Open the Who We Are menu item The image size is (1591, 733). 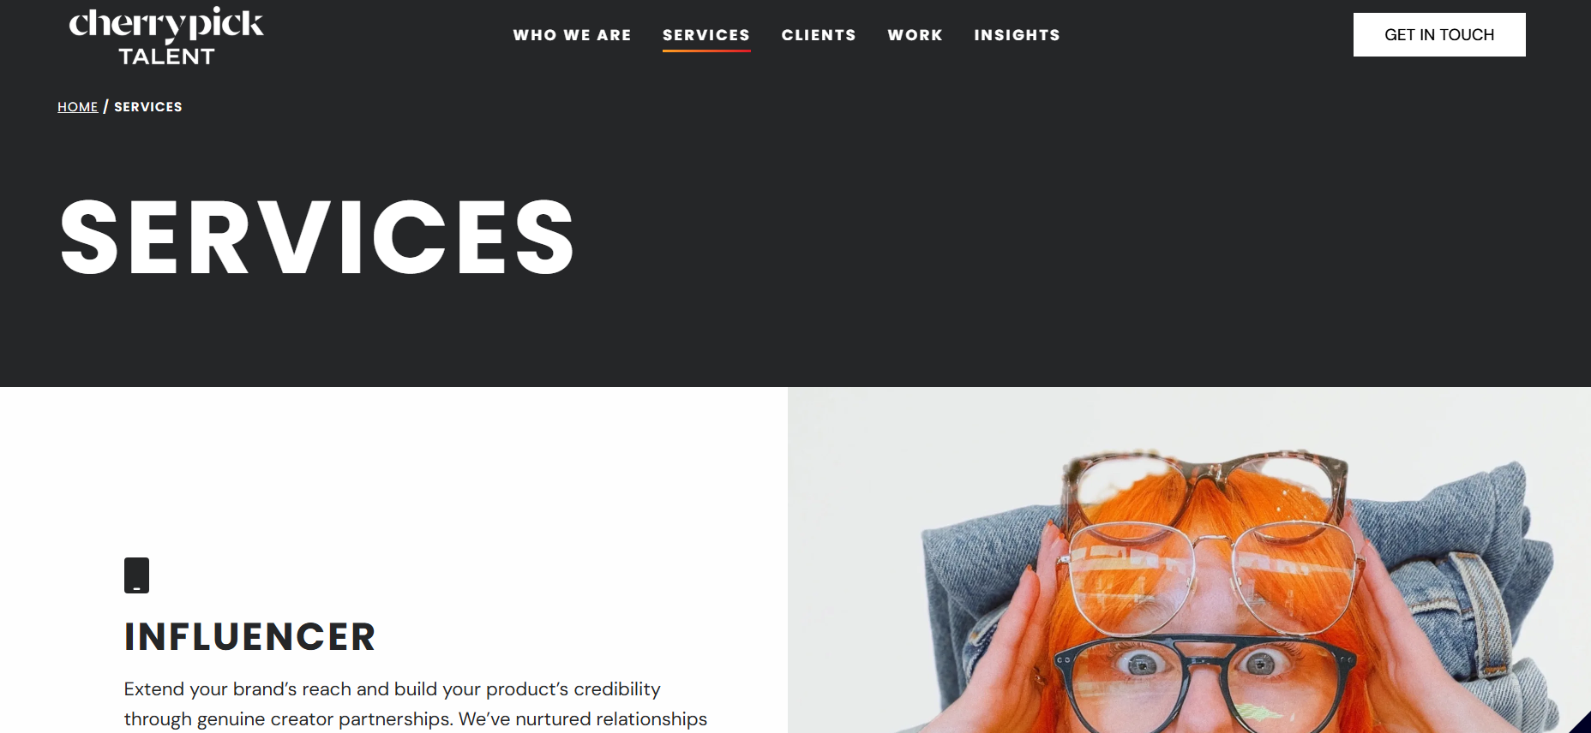[x=572, y=35]
